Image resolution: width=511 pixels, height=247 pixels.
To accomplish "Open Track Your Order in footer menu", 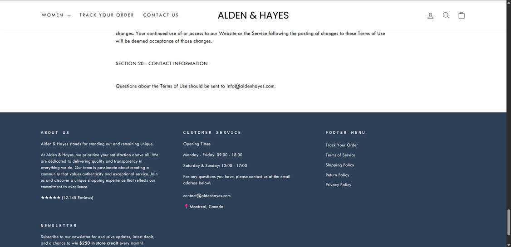I will point(342,145).
